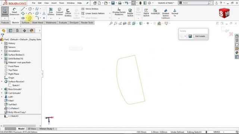Click Convert Entities tool

pos(59,12)
